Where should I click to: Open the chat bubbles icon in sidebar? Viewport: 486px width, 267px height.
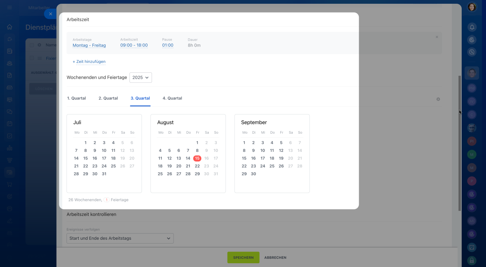click(10, 112)
